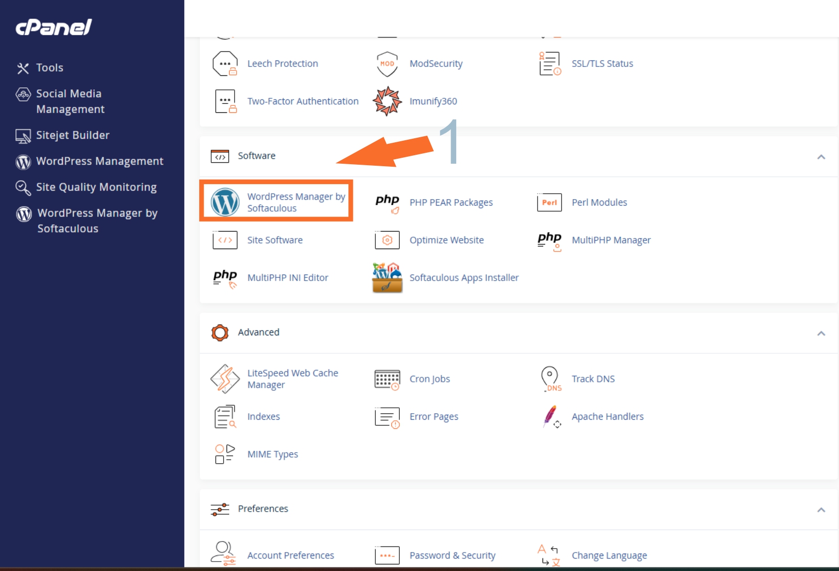Screen dimensions: 839x571
Task: Open the Error Pages link
Action: [434, 416]
